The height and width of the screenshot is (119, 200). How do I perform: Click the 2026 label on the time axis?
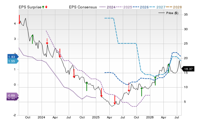click(x=150, y=117)
